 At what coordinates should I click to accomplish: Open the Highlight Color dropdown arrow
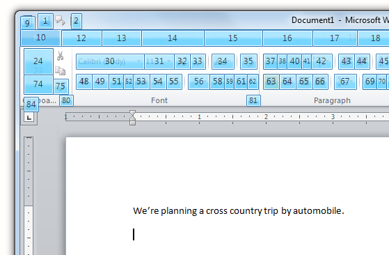pos(230,82)
